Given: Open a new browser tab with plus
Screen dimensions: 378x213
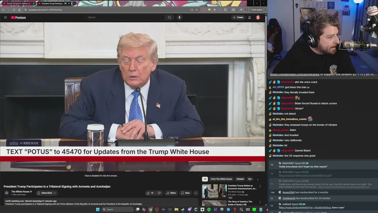Looking at the screenshot, I should click(x=74, y=4).
